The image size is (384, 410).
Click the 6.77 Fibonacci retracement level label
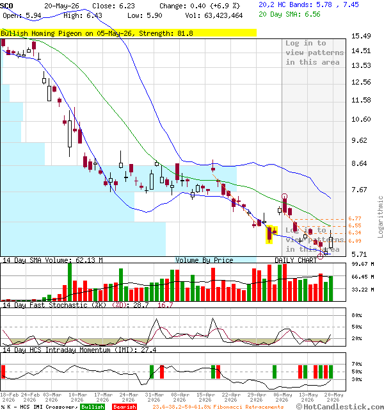pos(355,218)
